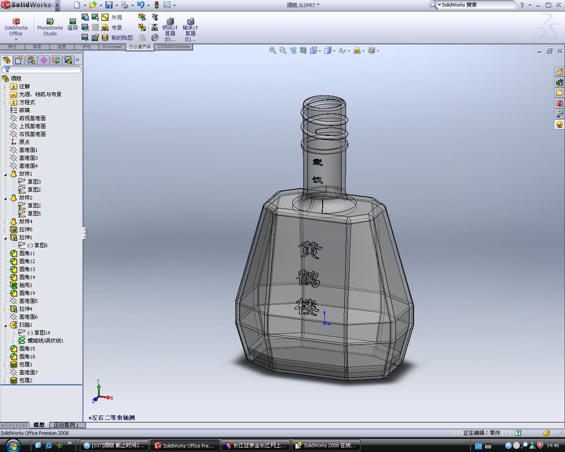Collapse the 放样1 loft feature
Image resolution: width=565 pixels, height=452 pixels.
(x=5, y=174)
